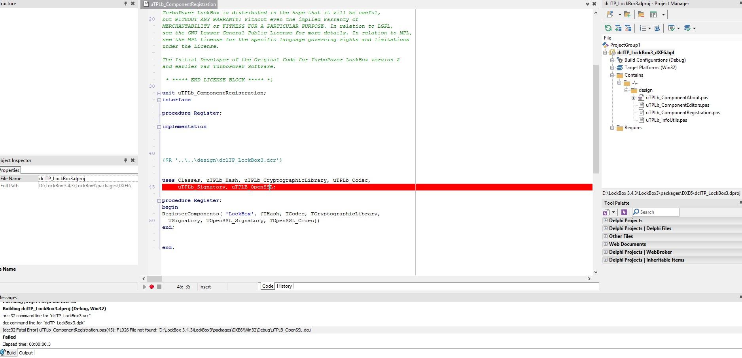Expand the Delphi Projects | Delphi Files category
Screen dimensions: 742x358
[x=606, y=228]
